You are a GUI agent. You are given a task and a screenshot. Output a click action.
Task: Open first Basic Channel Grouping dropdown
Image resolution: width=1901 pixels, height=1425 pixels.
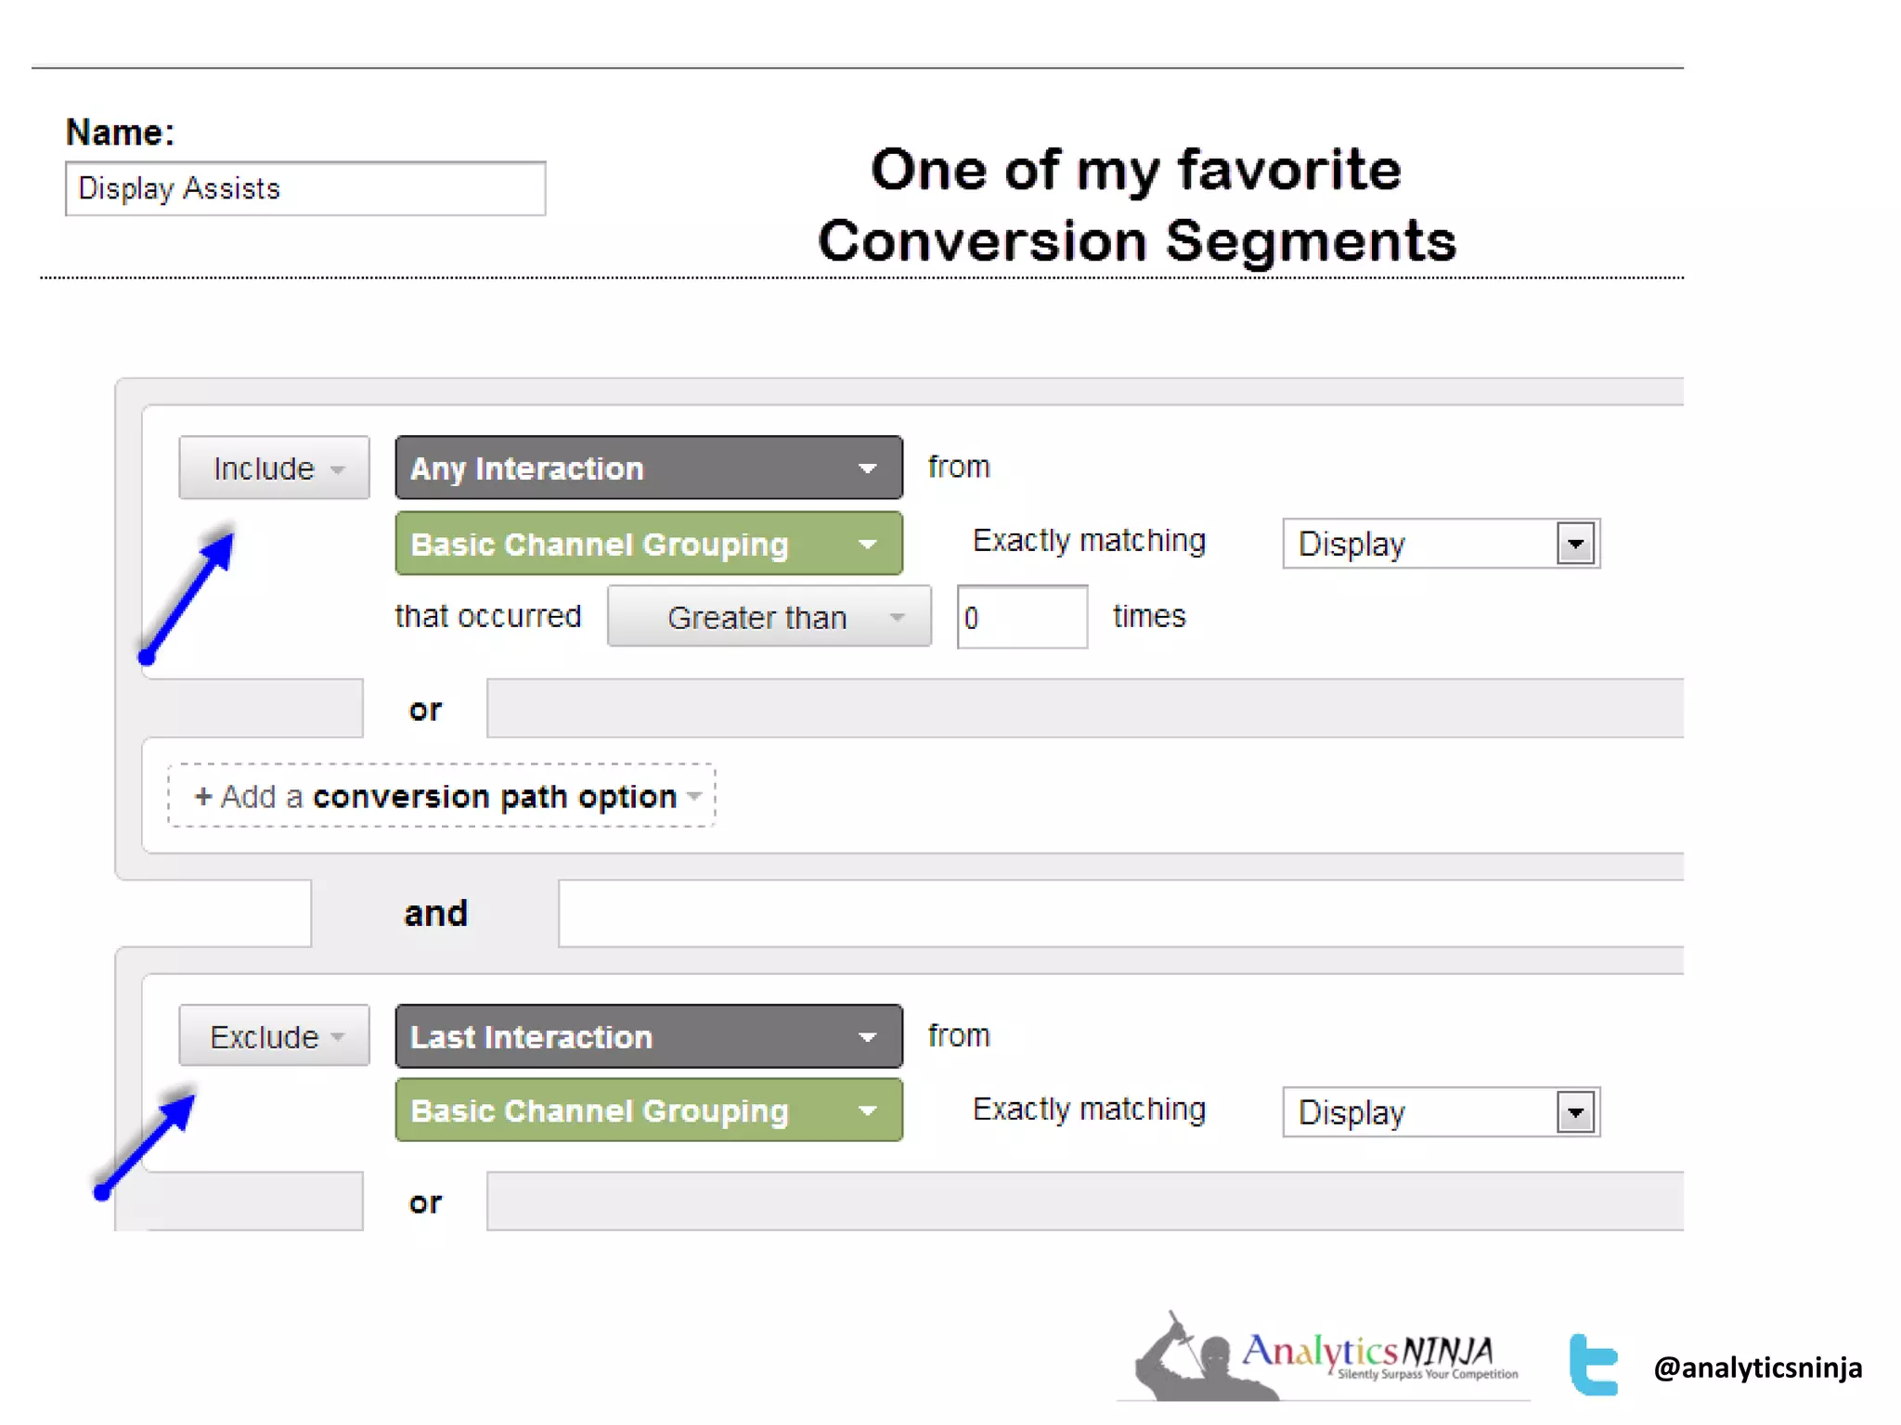click(x=648, y=545)
